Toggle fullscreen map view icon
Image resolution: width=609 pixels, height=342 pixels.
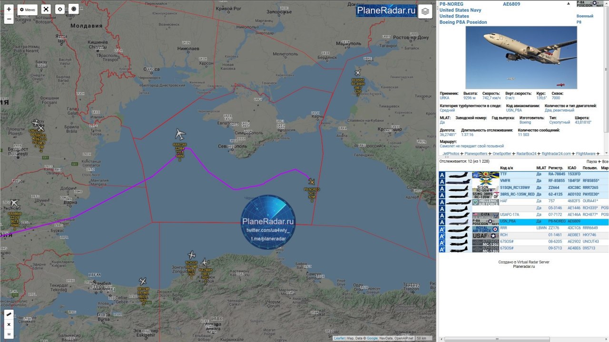point(46,9)
